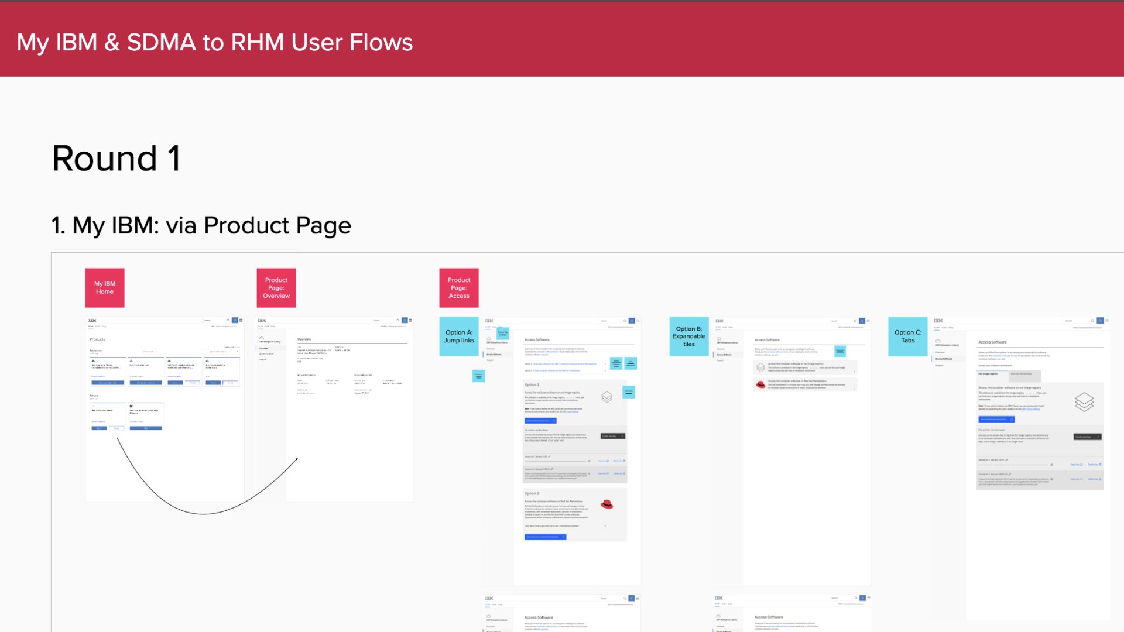Open the lower-right Access Software wireframe thumbnail
Viewport: 1124px width, 632px height.
tap(791, 613)
